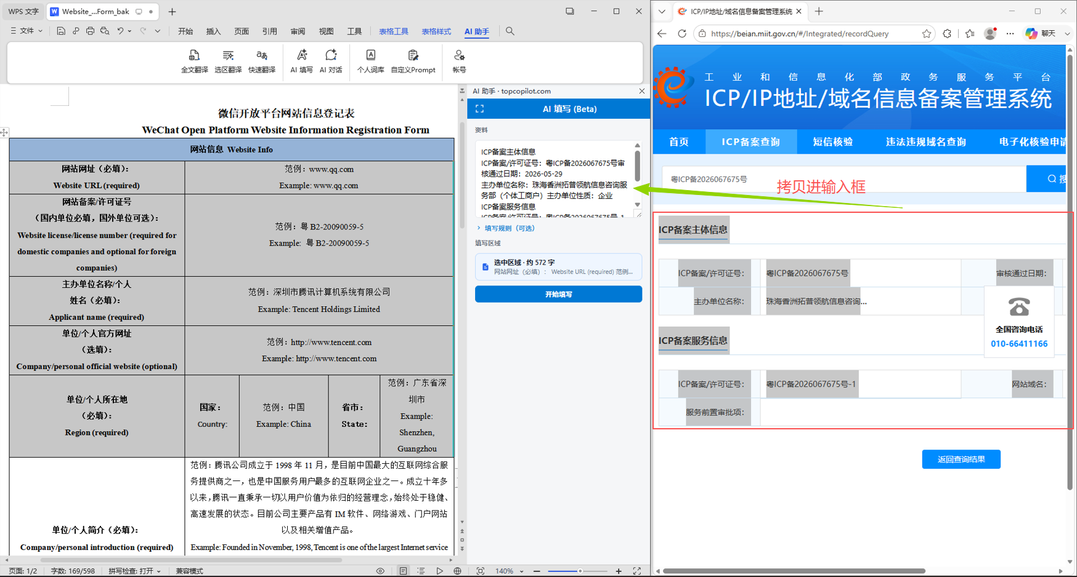Image resolution: width=1077 pixels, height=577 pixels.
Task: Open browser favorites list icon
Action: click(970, 34)
